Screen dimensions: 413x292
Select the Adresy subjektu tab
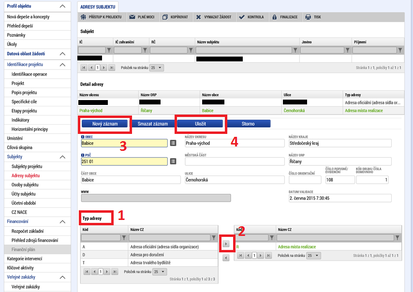(98, 7)
